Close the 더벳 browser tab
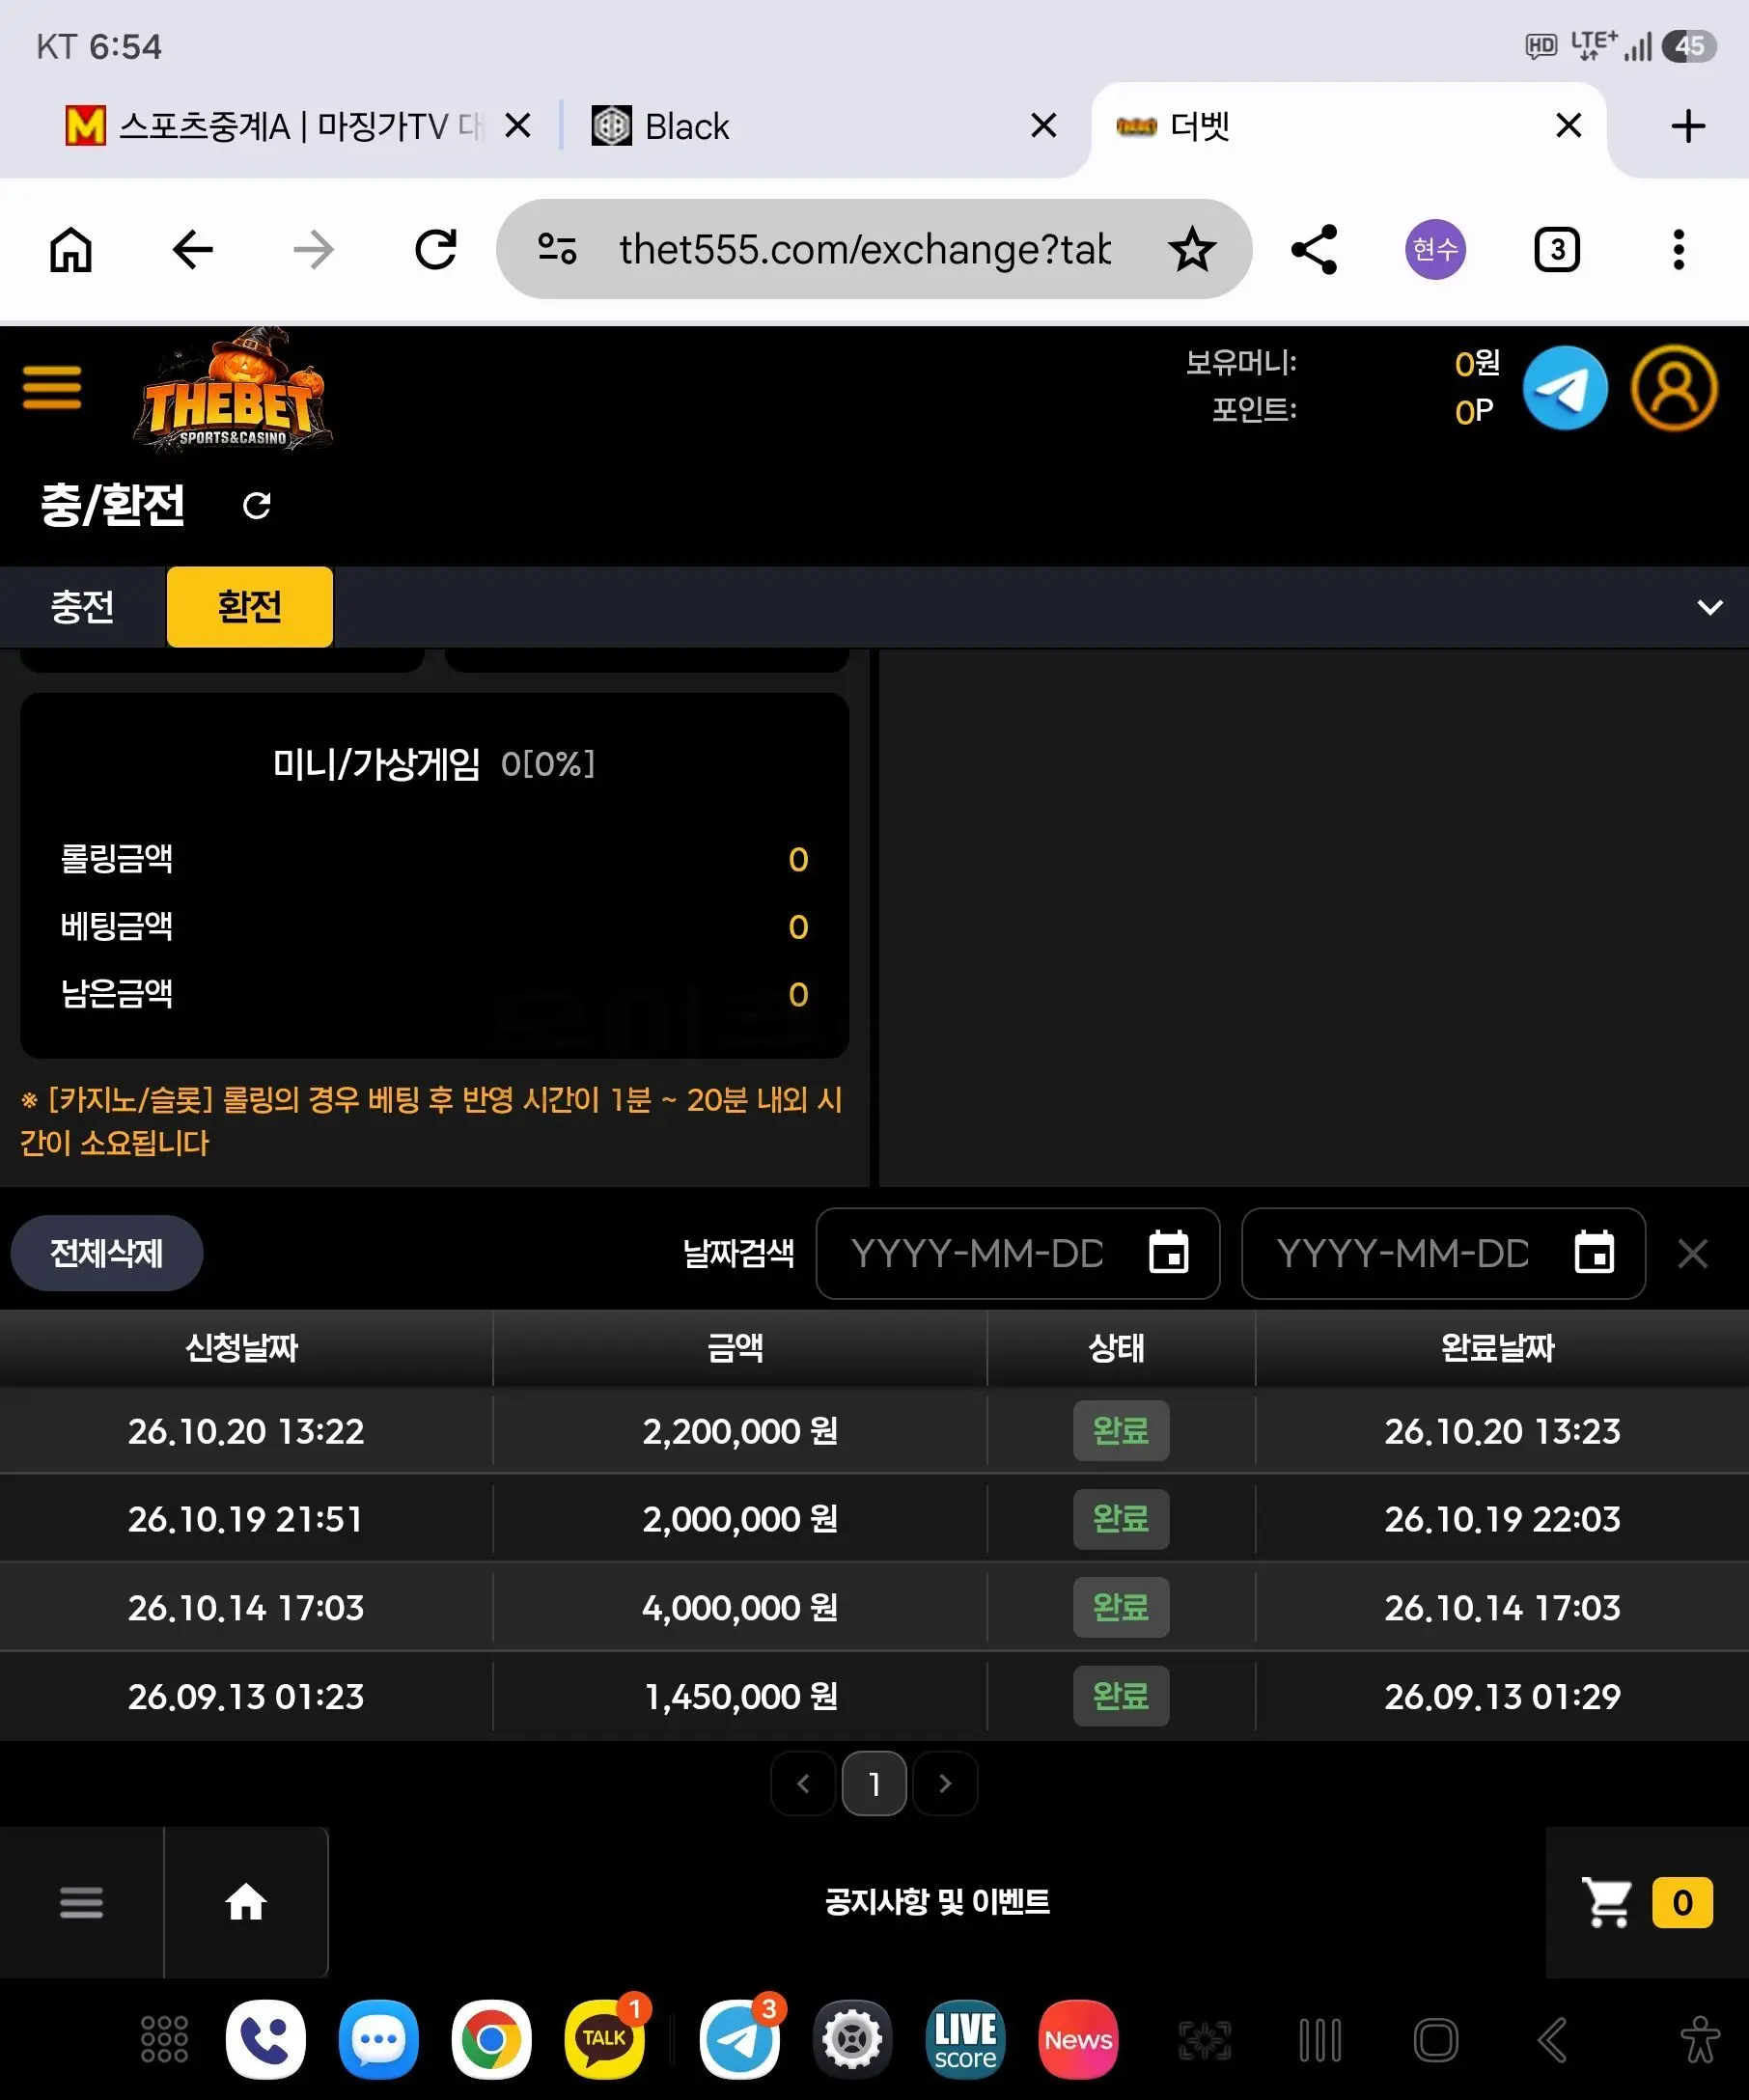 1568,126
